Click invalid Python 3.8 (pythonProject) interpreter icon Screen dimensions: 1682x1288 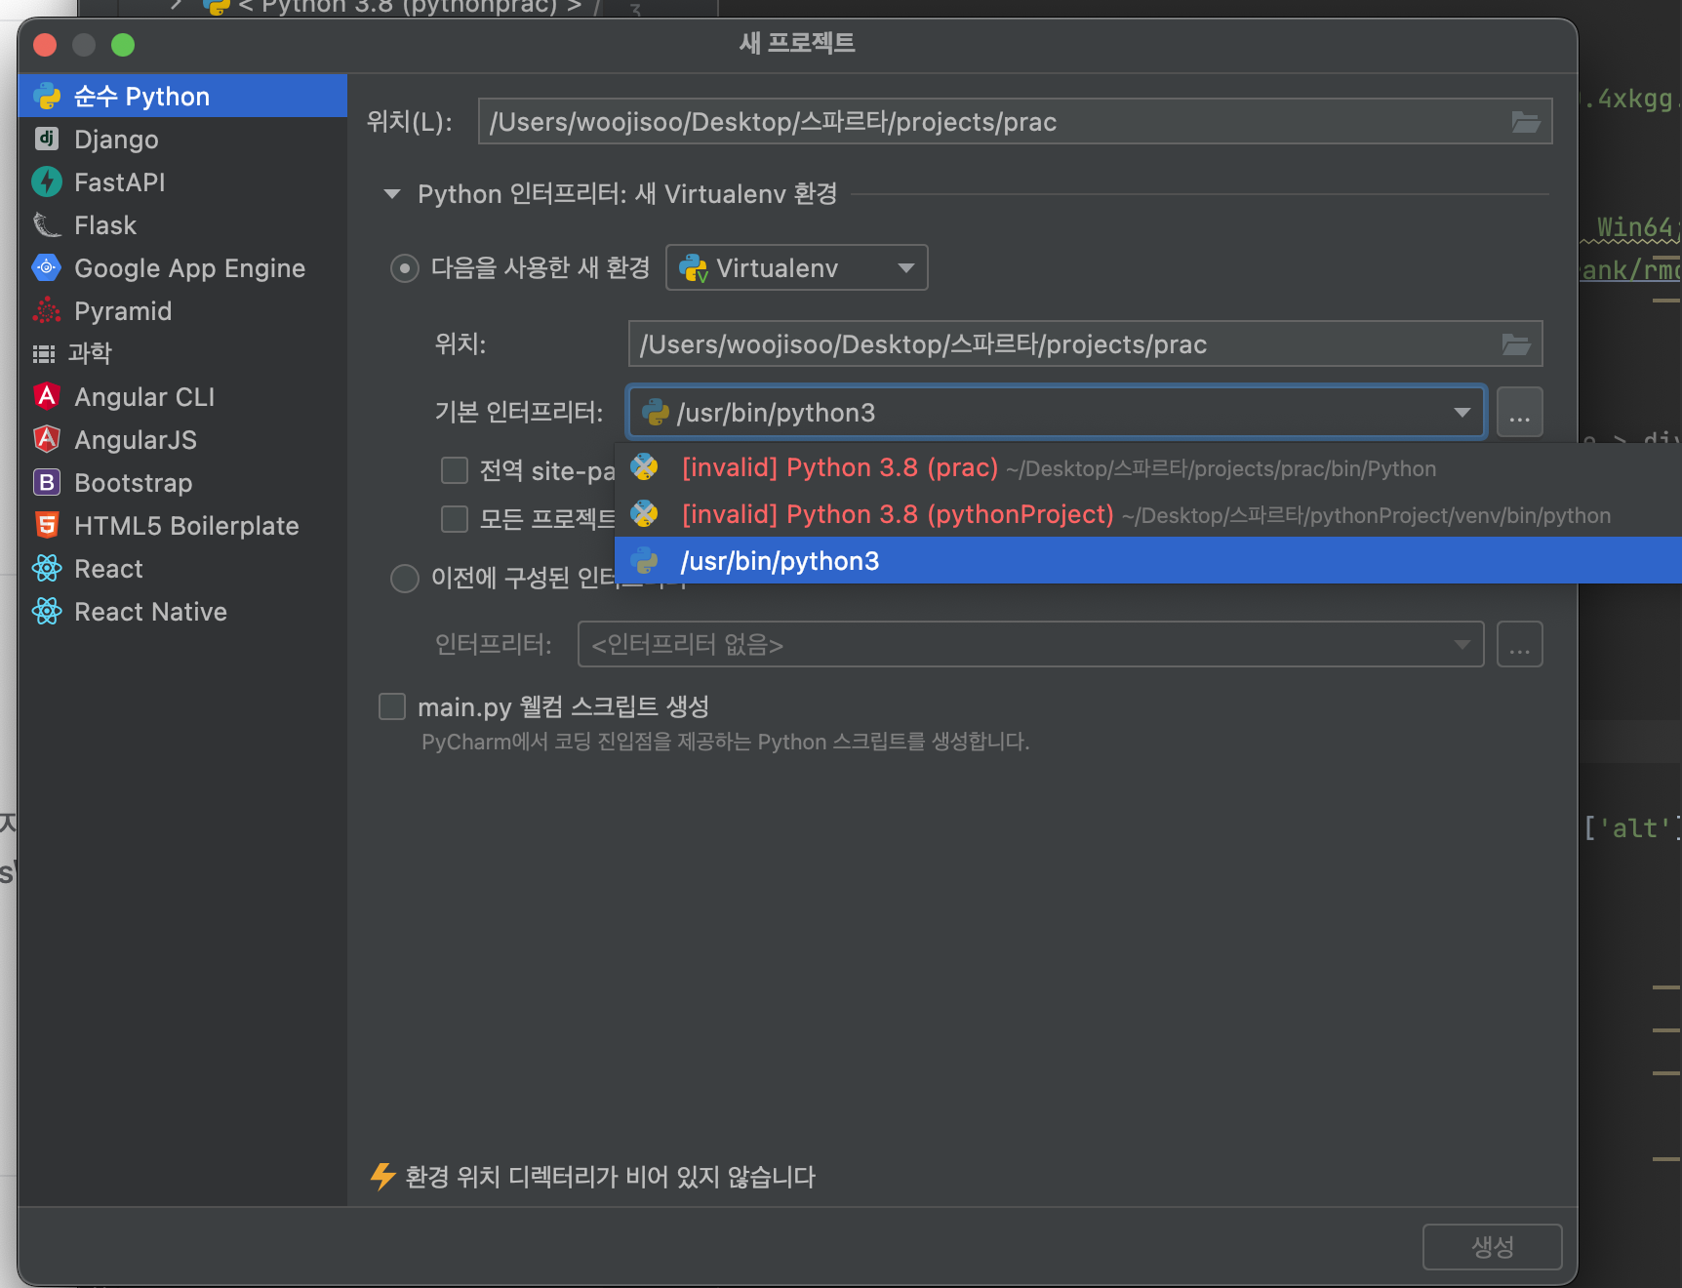[645, 514]
